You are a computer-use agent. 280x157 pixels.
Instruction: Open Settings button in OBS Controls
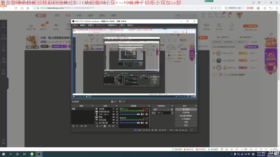pyautogui.click(x=186, y=122)
